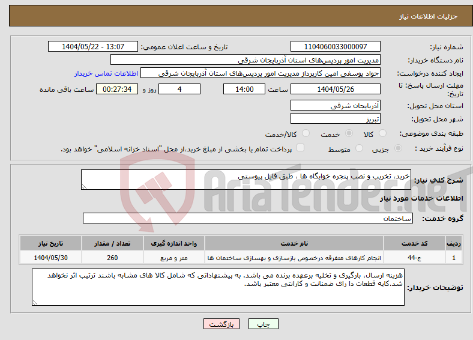
Task: Click the کد خدمت column header
Action: tap(415, 243)
